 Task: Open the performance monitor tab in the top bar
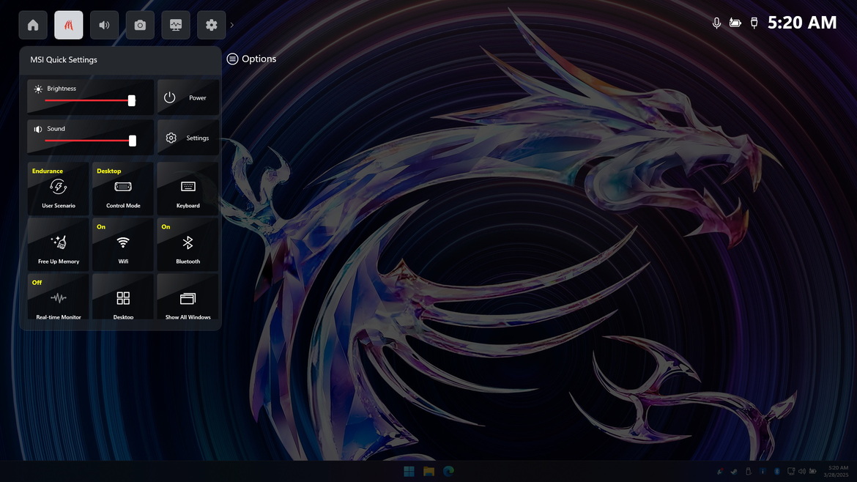pos(176,25)
